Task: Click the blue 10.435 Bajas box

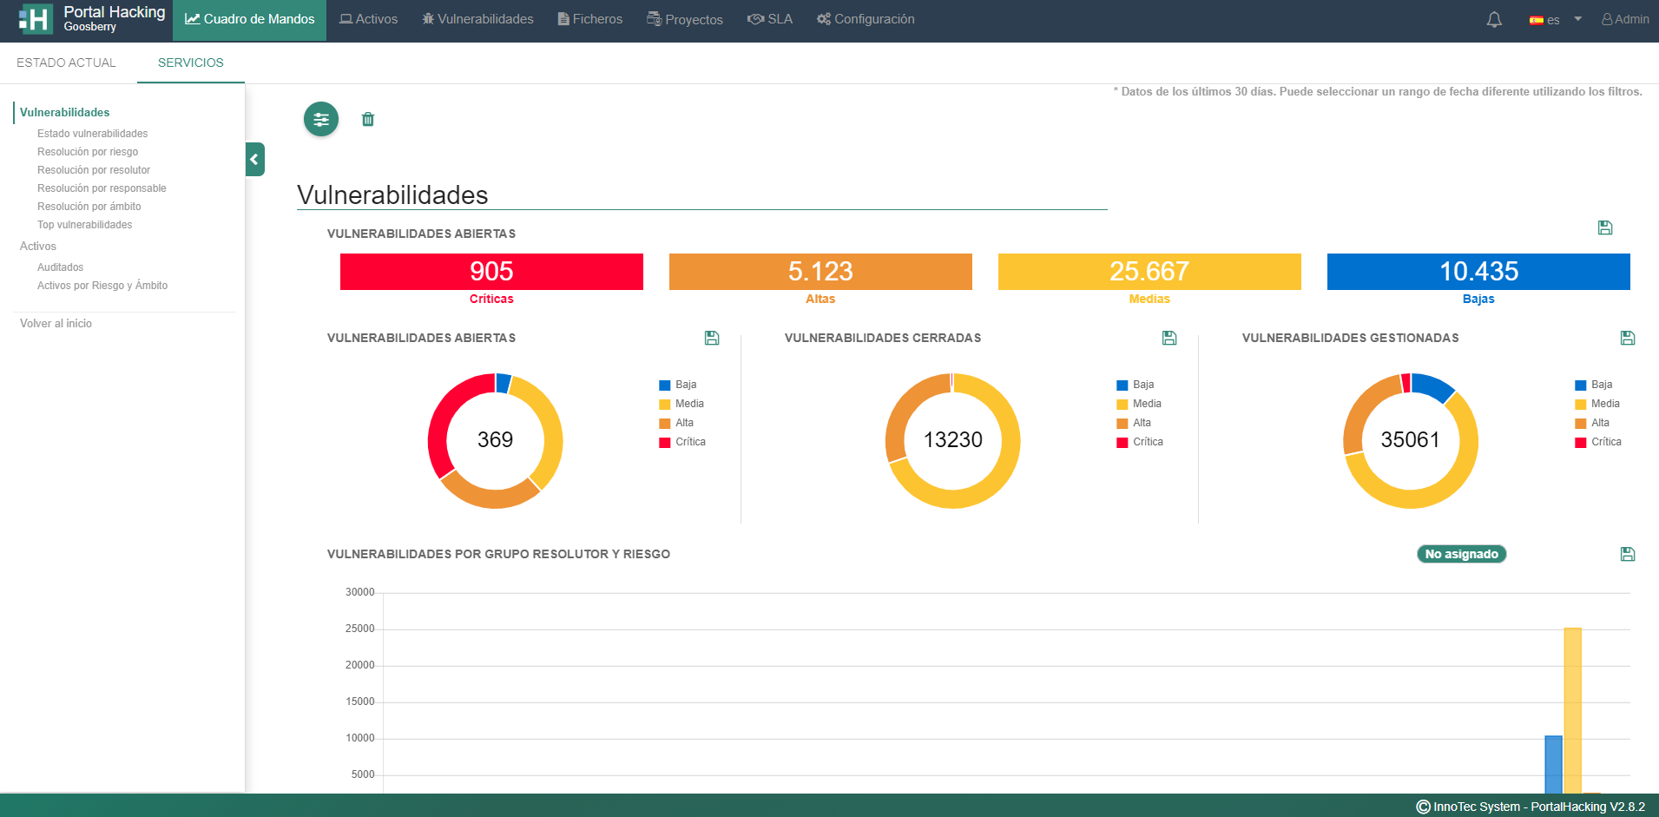Action: 1478,272
